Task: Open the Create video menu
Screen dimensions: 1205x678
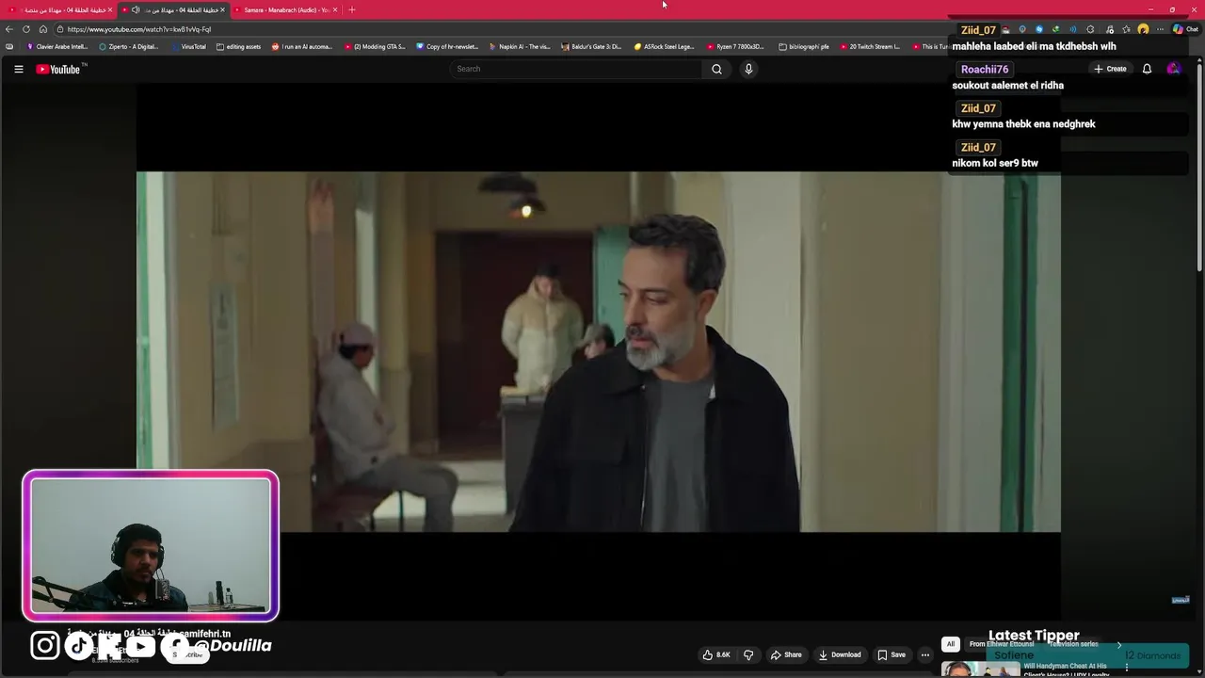Action: tap(1110, 69)
